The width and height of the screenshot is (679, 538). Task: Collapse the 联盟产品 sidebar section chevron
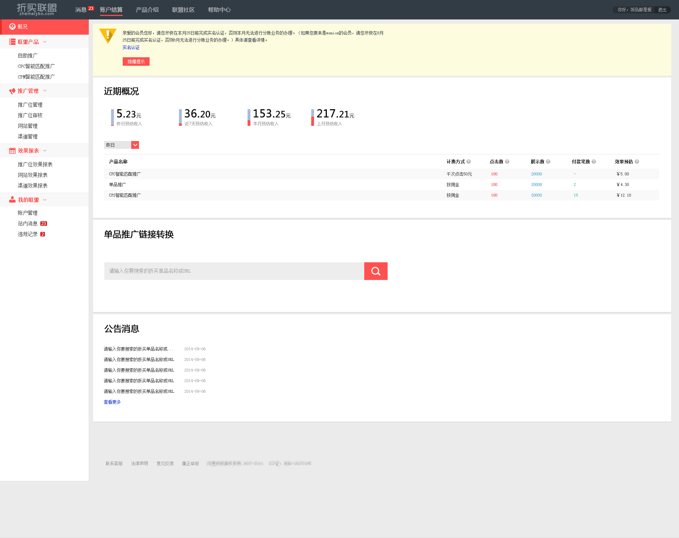click(x=45, y=42)
